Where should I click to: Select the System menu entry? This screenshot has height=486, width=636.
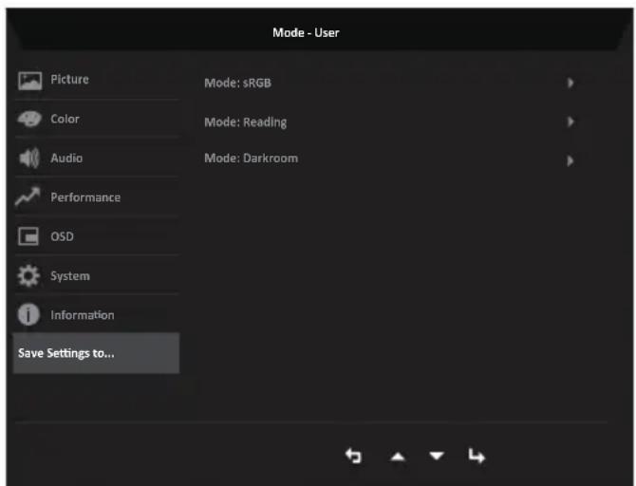pyautogui.click(x=97, y=276)
